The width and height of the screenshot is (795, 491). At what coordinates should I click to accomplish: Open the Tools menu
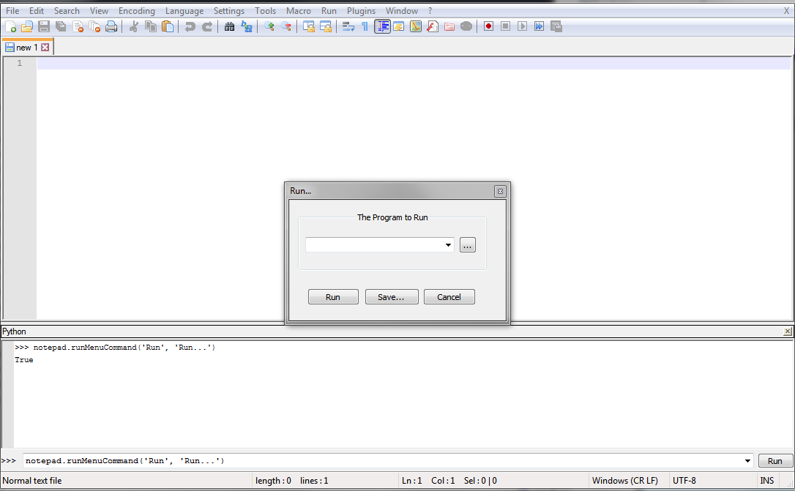coord(265,11)
